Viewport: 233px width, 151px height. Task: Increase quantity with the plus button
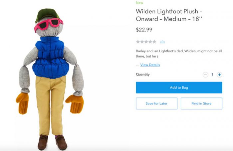tap(219, 75)
